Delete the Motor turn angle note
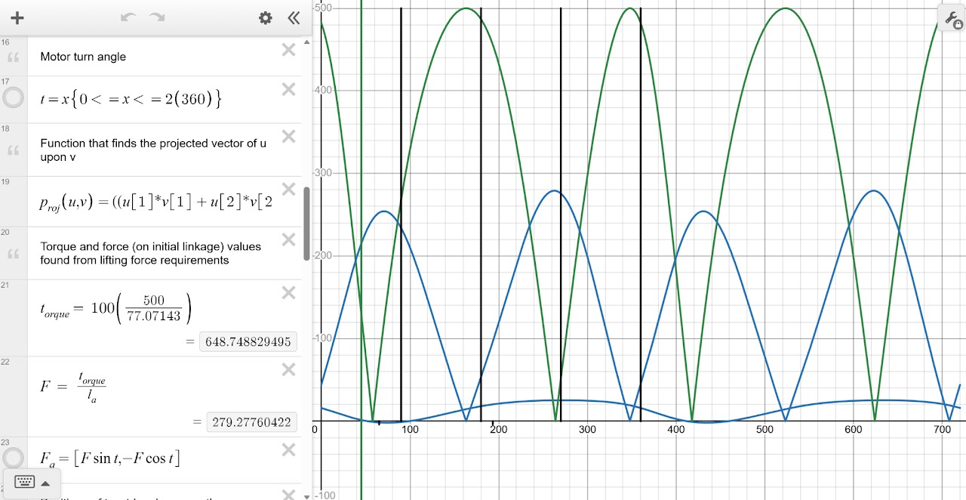966x500 pixels. coord(288,50)
